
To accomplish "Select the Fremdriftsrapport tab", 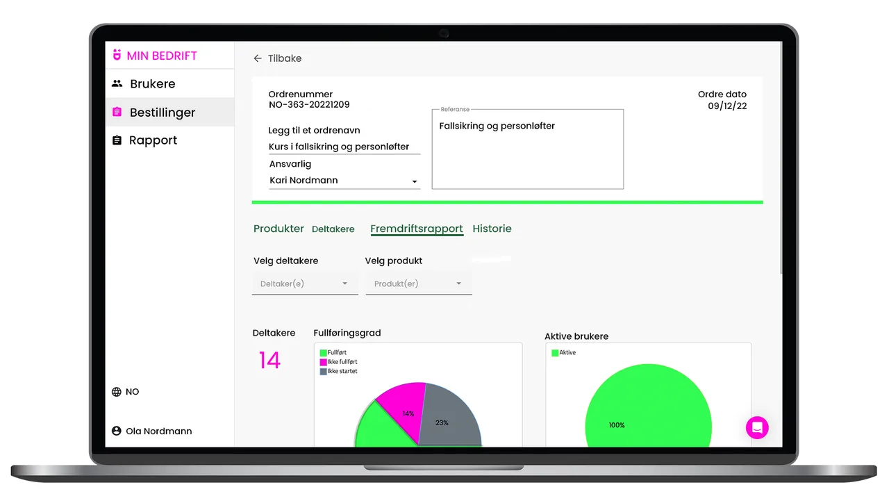I will tap(417, 229).
